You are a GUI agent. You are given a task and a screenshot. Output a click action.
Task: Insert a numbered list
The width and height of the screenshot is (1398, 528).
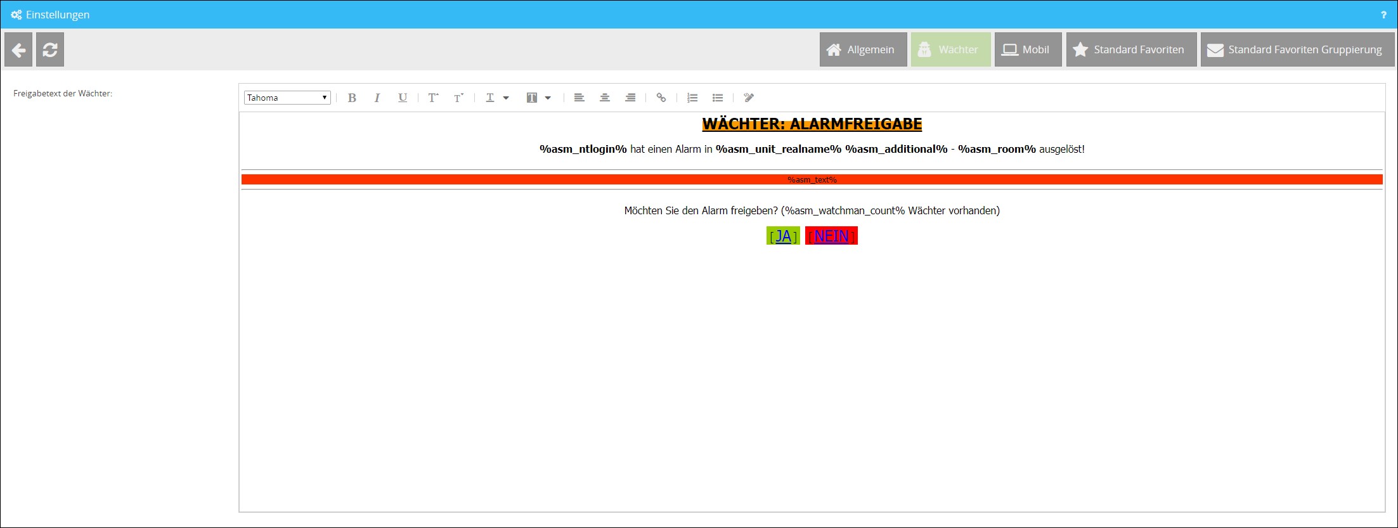click(692, 98)
